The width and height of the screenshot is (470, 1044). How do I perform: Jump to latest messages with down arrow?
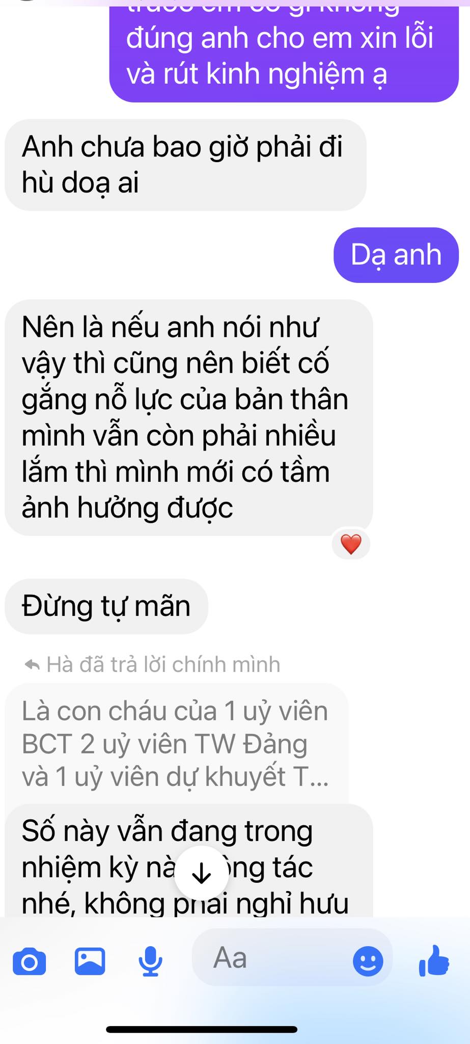pyautogui.click(x=202, y=873)
